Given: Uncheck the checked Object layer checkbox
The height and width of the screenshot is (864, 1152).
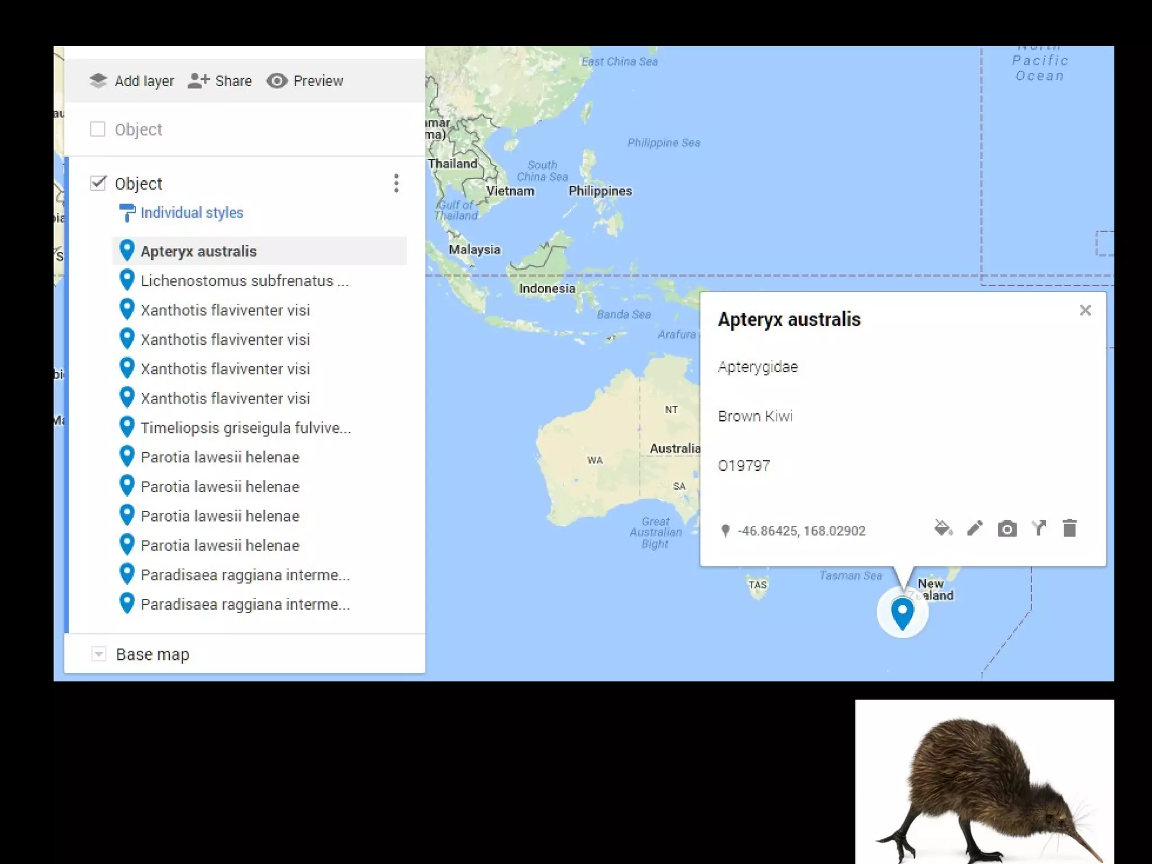Looking at the screenshot, I should coord(98,183).
